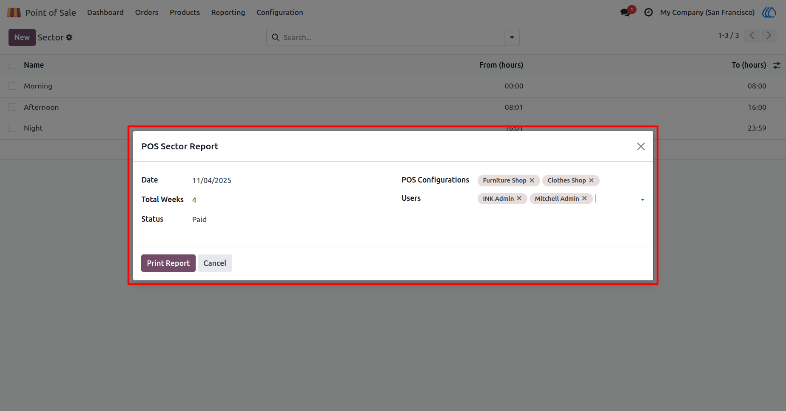Open the Dashboard menu
Viewport: 786px width, 411px height.
coord(105,12)
